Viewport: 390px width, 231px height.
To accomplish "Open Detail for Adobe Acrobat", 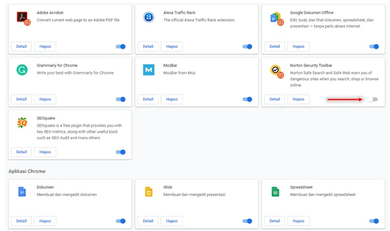I will point(22,46).
